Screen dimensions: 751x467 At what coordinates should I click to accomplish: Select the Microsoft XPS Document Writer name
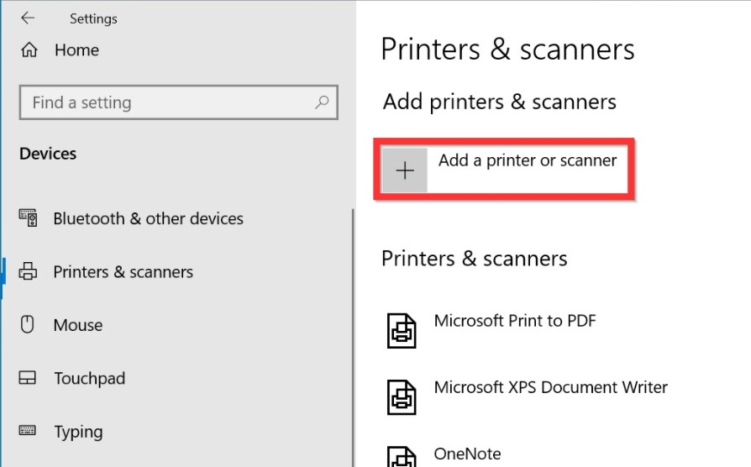550,387
